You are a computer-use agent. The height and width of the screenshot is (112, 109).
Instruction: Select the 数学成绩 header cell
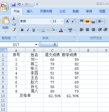click(x=70, y=55)
